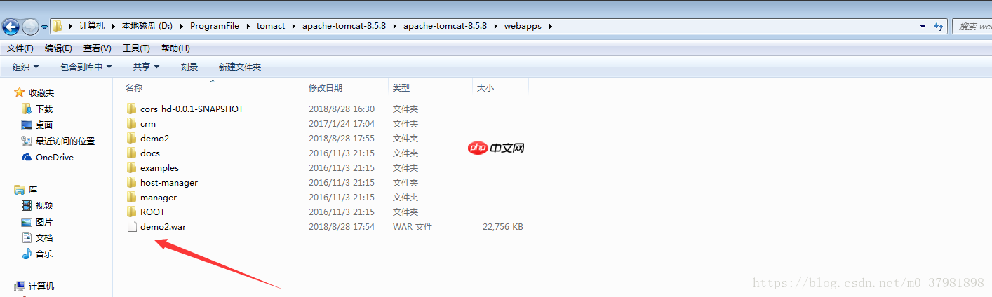Click the refresh button beside address bar
The height and width of the screenshot is (297, 992).
tap(939, 27)
